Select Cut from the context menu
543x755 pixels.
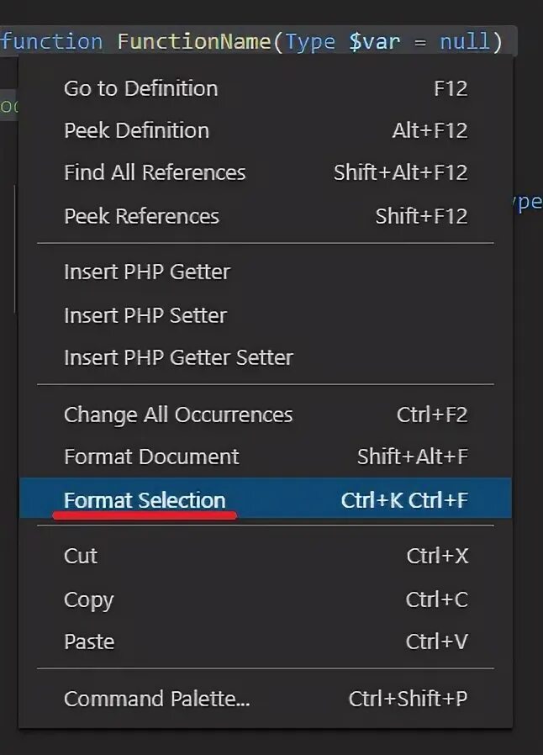(x=81, y=556)
